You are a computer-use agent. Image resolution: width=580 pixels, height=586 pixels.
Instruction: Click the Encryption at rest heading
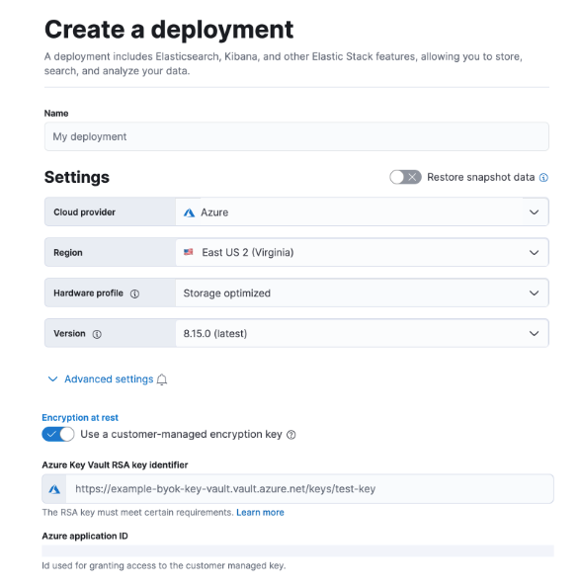click(x=80, y=417)
